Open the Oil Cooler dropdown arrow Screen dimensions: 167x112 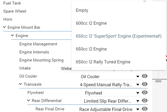[138, 77]
